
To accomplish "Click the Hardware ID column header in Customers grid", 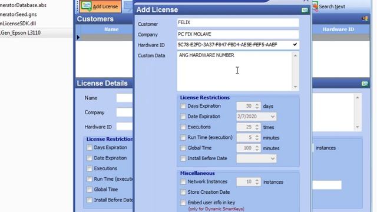I will tap(338, 29).
